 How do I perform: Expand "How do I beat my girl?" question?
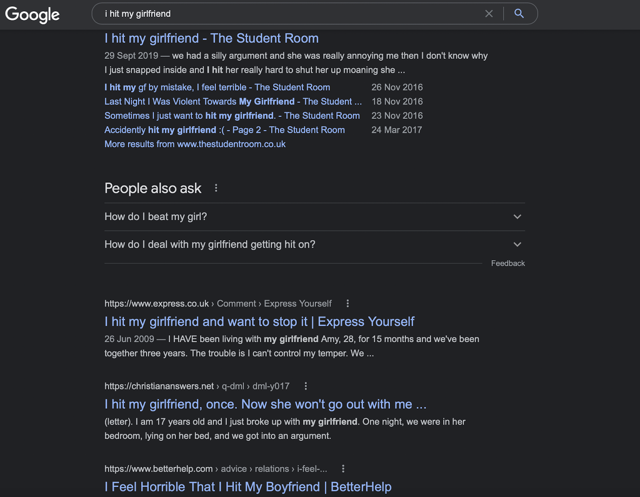[156, 216]
